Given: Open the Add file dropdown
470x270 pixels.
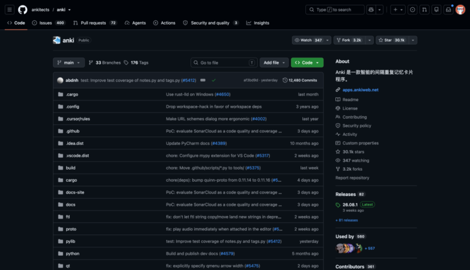Looking at the screenshot, I should pyautogui.click(x=274, y=62).
